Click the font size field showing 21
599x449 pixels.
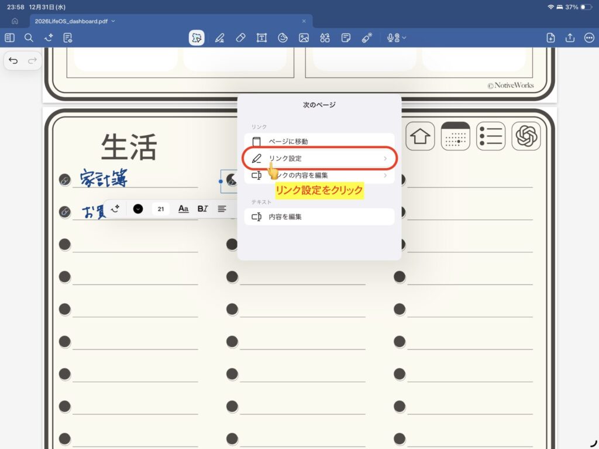[x=160, y=208]
